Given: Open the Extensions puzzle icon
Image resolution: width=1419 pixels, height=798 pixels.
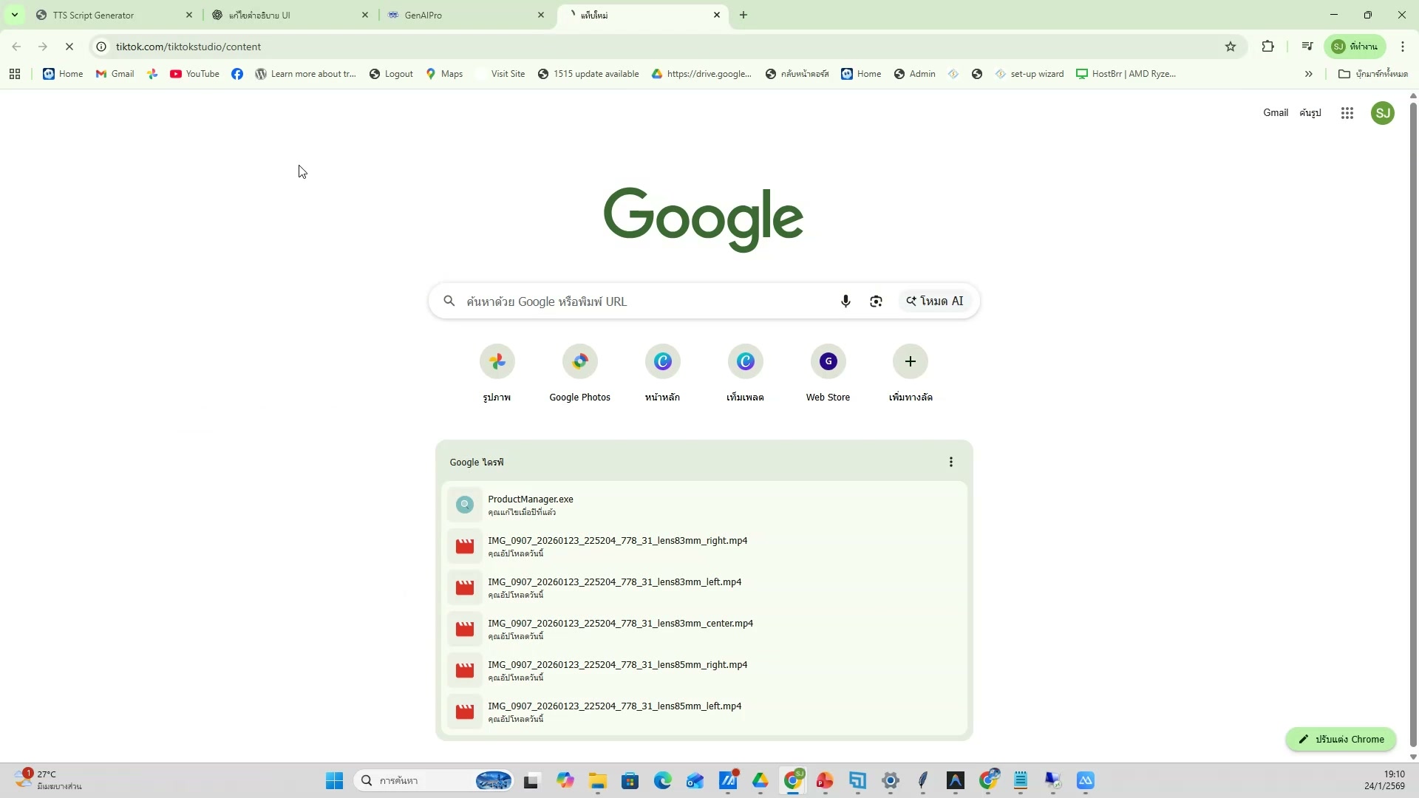Looking at the screenshot, I should [x=1268, y=47].
